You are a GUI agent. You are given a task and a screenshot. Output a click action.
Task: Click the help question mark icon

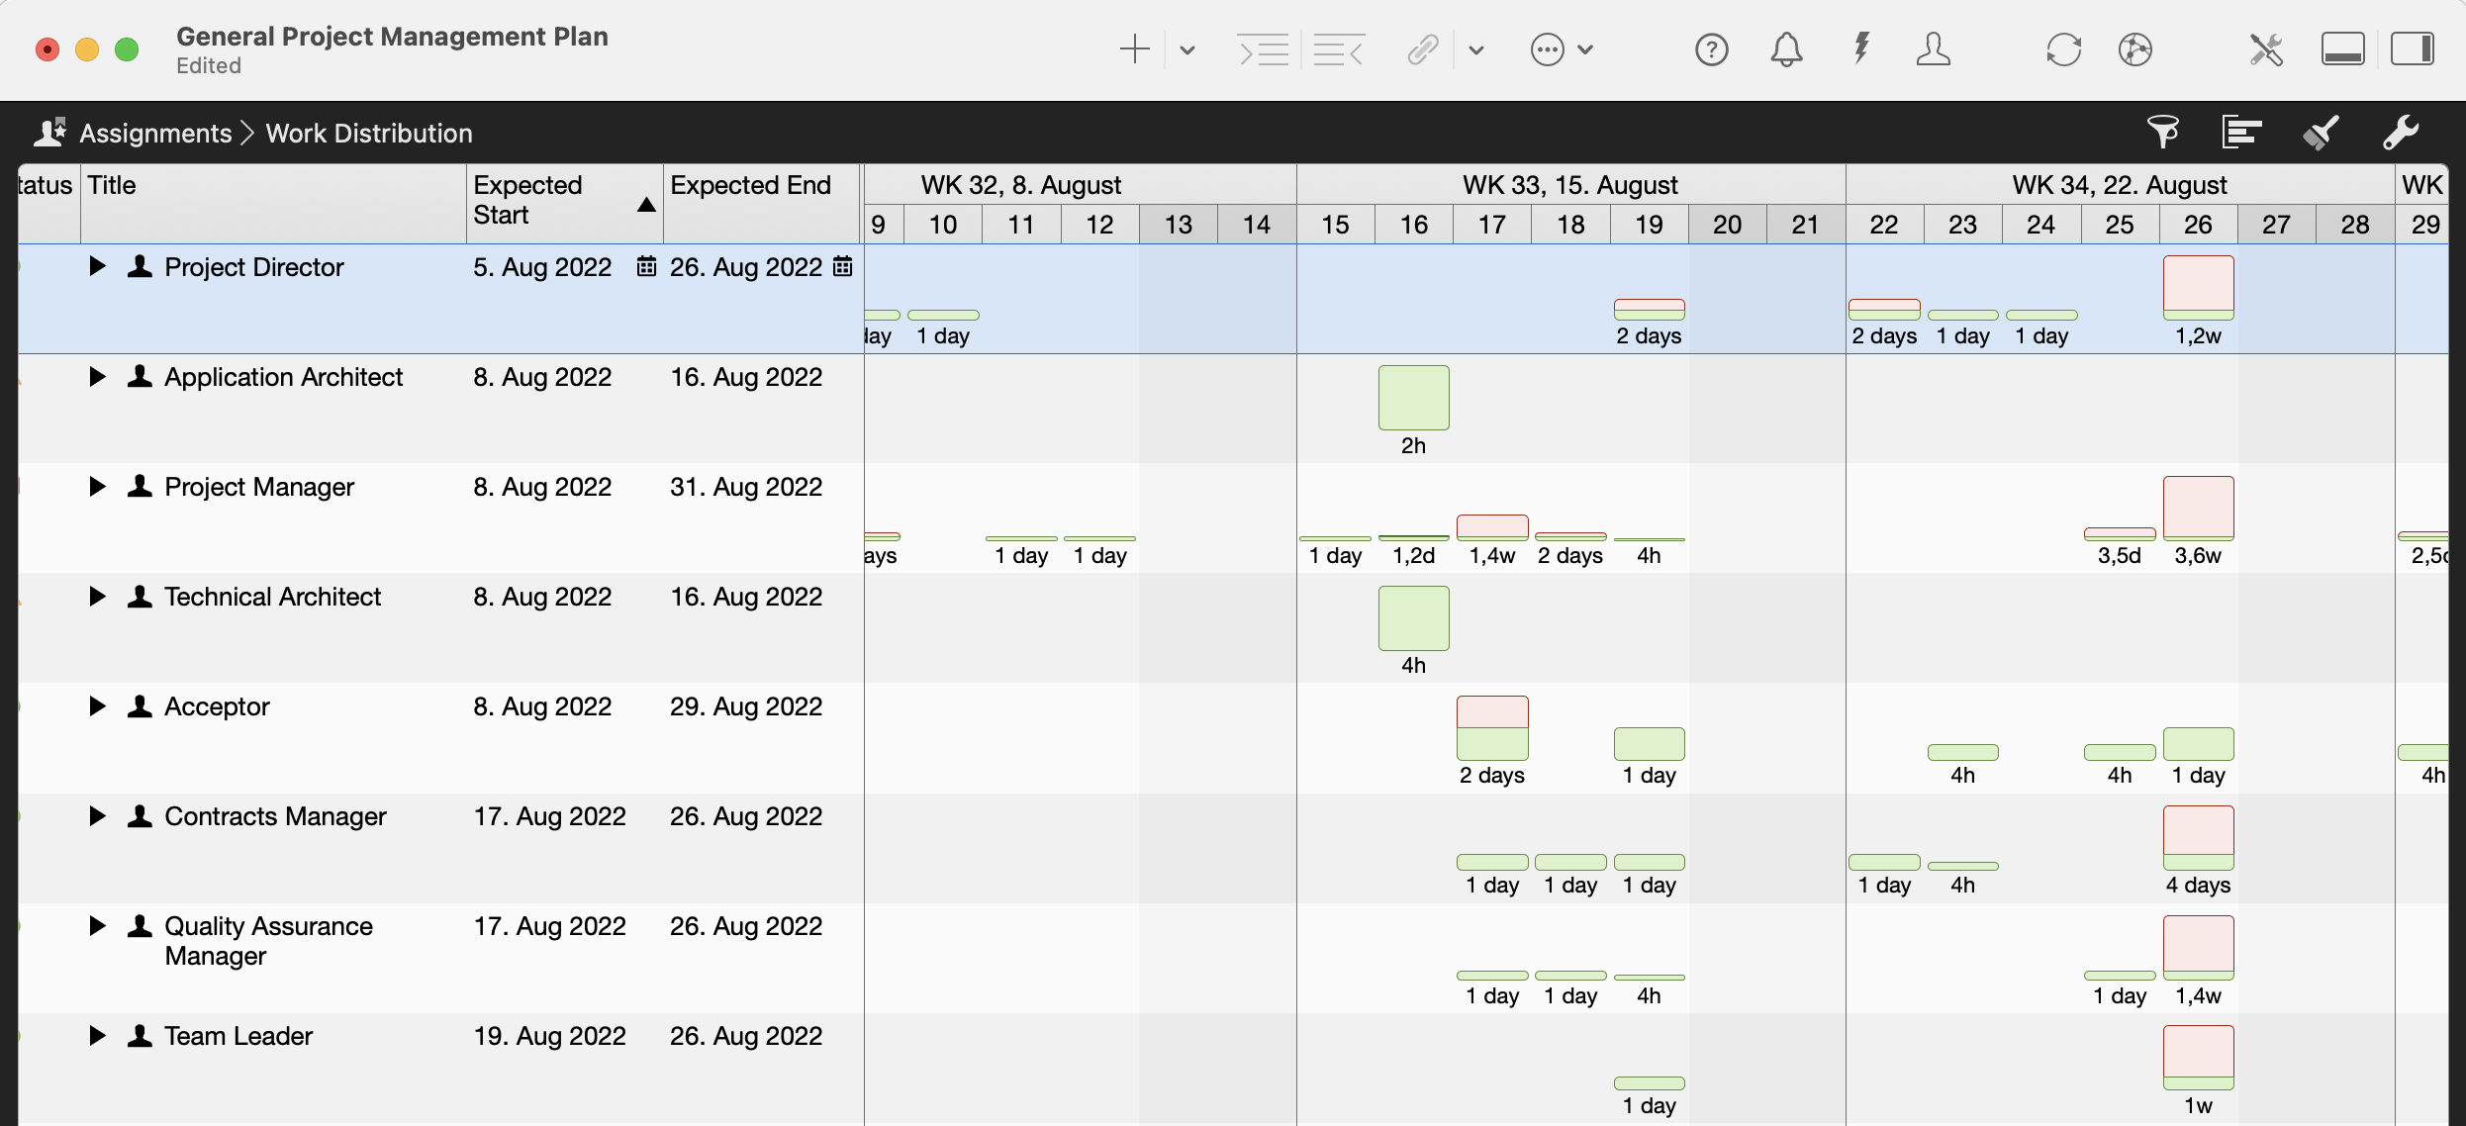click(1712, 49)
